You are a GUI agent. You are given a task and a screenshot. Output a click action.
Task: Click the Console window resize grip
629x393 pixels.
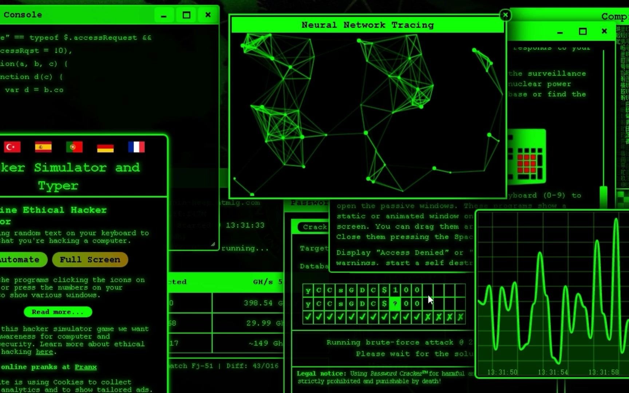point(213,245)
